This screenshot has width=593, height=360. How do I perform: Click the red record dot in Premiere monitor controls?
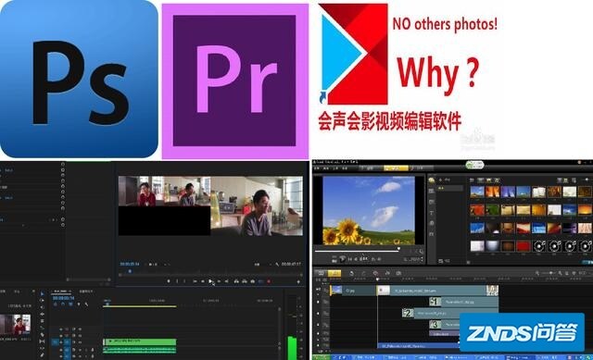coord(269,281)
